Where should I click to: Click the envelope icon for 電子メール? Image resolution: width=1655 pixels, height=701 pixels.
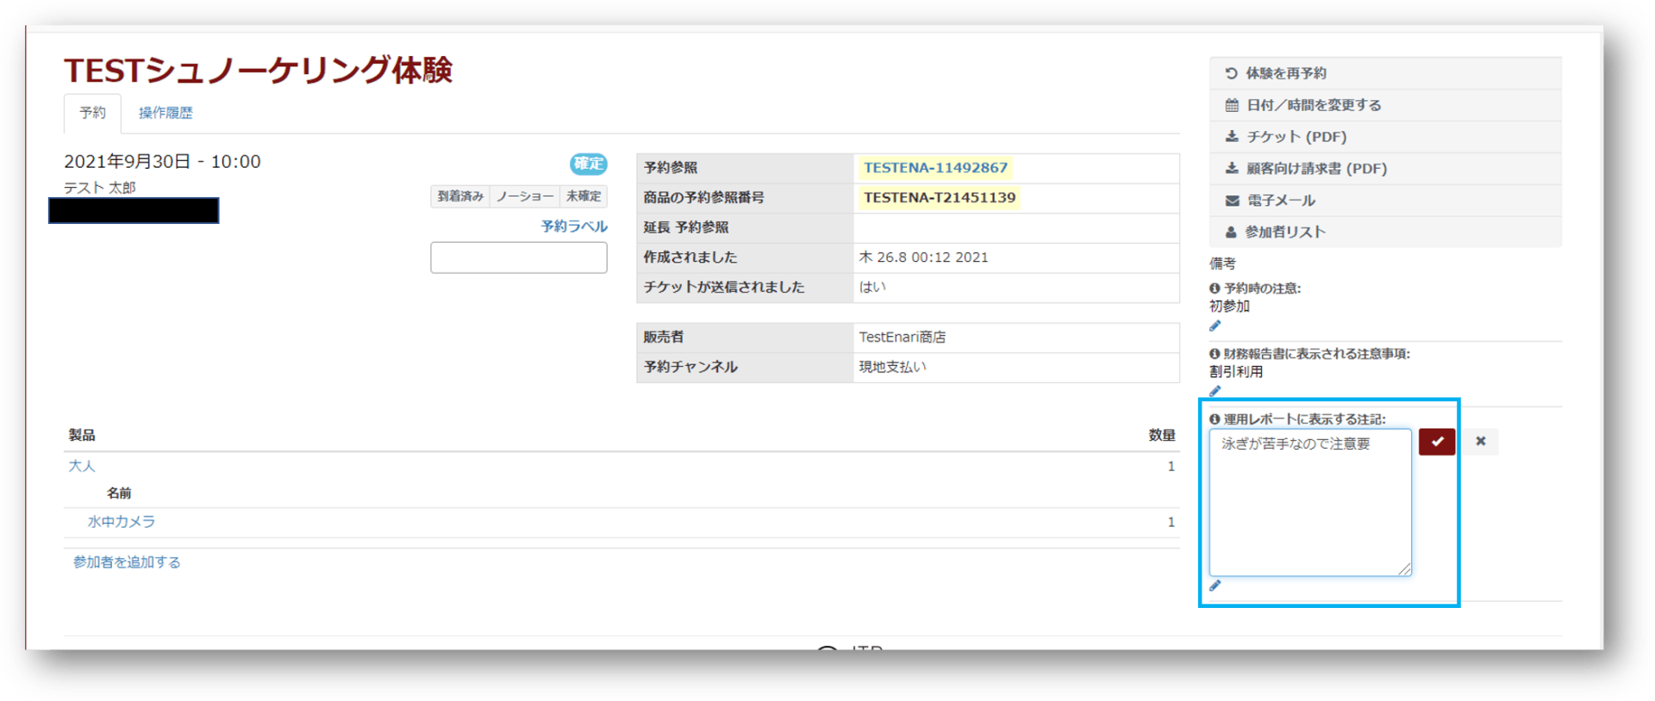tap(1232, 201)
